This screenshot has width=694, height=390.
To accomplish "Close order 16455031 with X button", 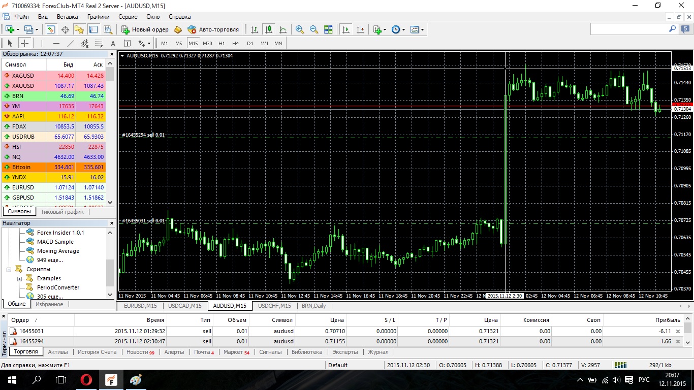I will pyautogui.click(x=678, y=331).
